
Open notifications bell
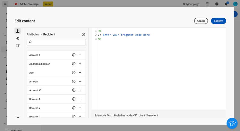pyautogui.click(x=226, y=4)
